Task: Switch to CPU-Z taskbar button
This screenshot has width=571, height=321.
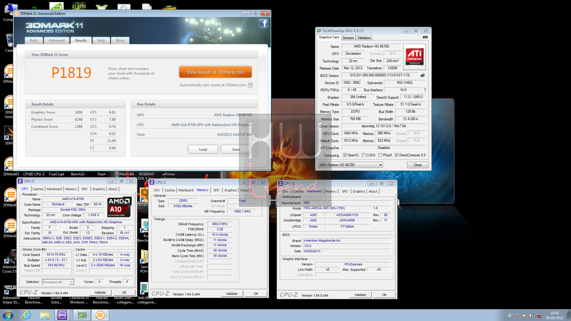Action: pos(62,315)
